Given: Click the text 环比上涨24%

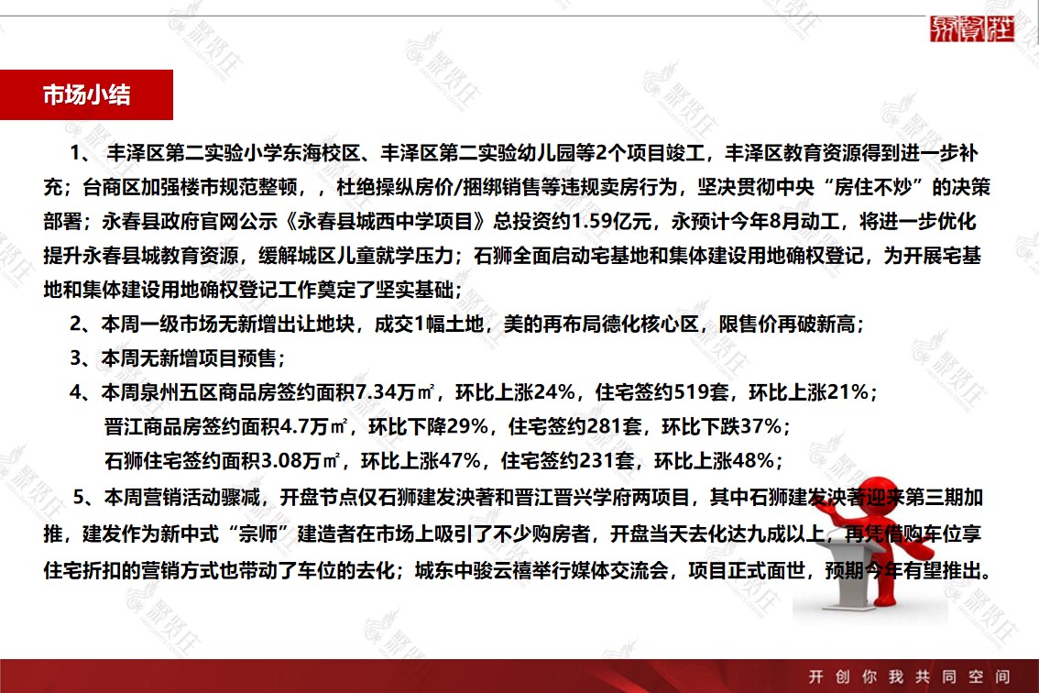Looking at the screenshot, I should (515, 392).
